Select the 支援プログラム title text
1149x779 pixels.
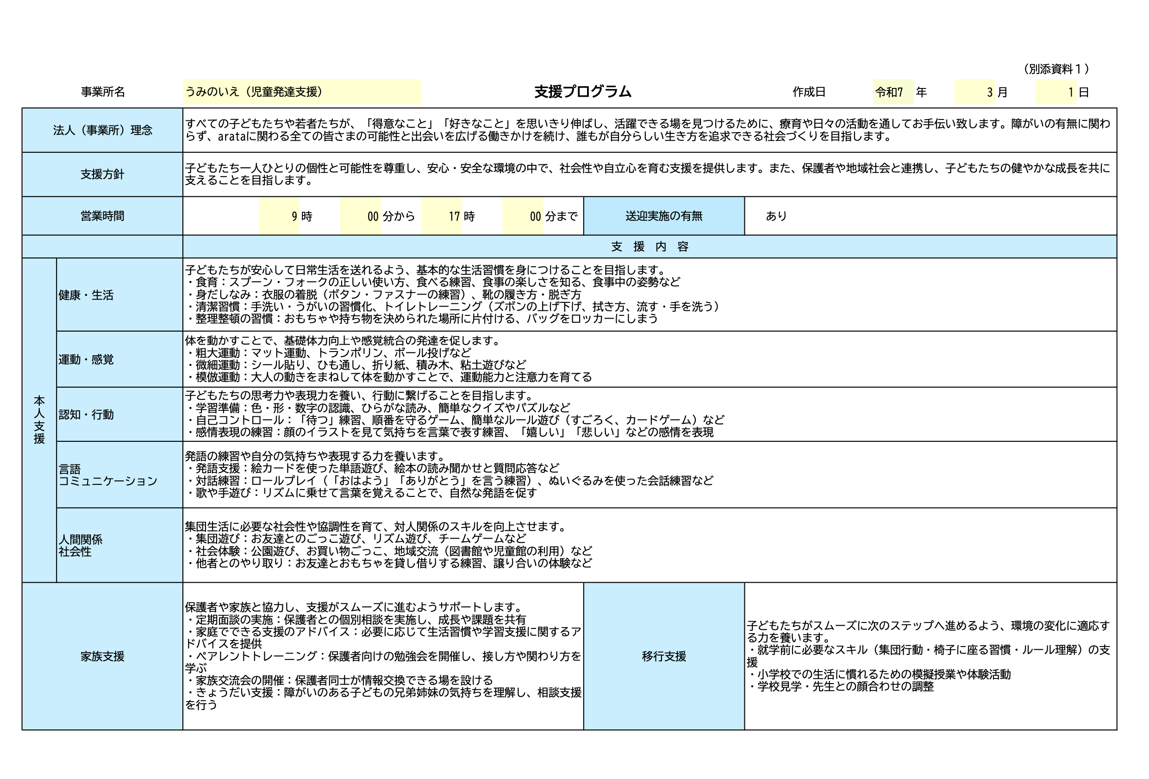583,92
